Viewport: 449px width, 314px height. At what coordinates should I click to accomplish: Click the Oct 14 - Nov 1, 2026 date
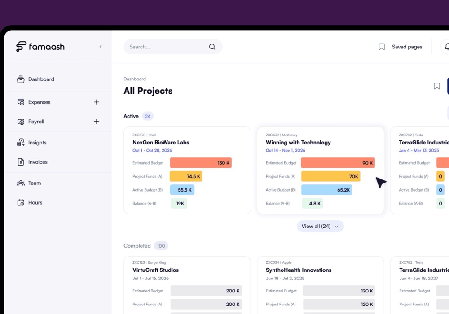pos(286,150)
